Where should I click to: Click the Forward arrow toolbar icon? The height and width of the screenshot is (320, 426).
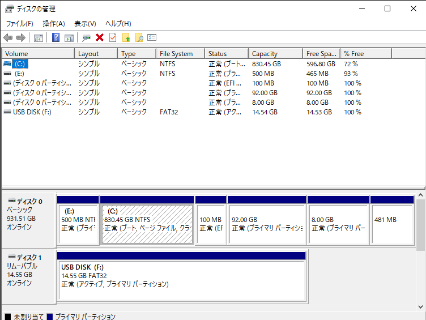[x=21, y=37]
